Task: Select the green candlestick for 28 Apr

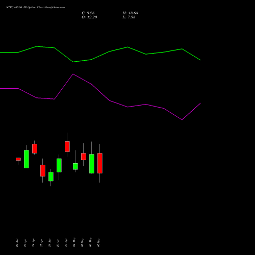Action: (x=51, y=176)
